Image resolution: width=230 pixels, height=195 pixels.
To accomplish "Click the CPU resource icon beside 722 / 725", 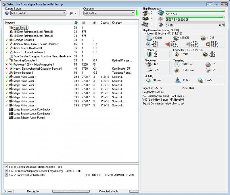I will coord(161,13).
